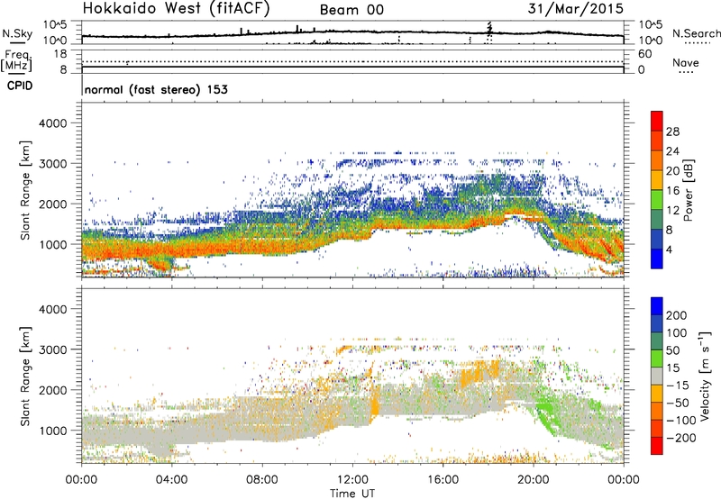Click the 'N.Sky' legend label
Screen dimensions: 721x499
click(17, 33)
